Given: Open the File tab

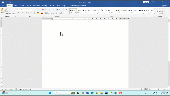Looking at the screenshot, I should (3, 6).
